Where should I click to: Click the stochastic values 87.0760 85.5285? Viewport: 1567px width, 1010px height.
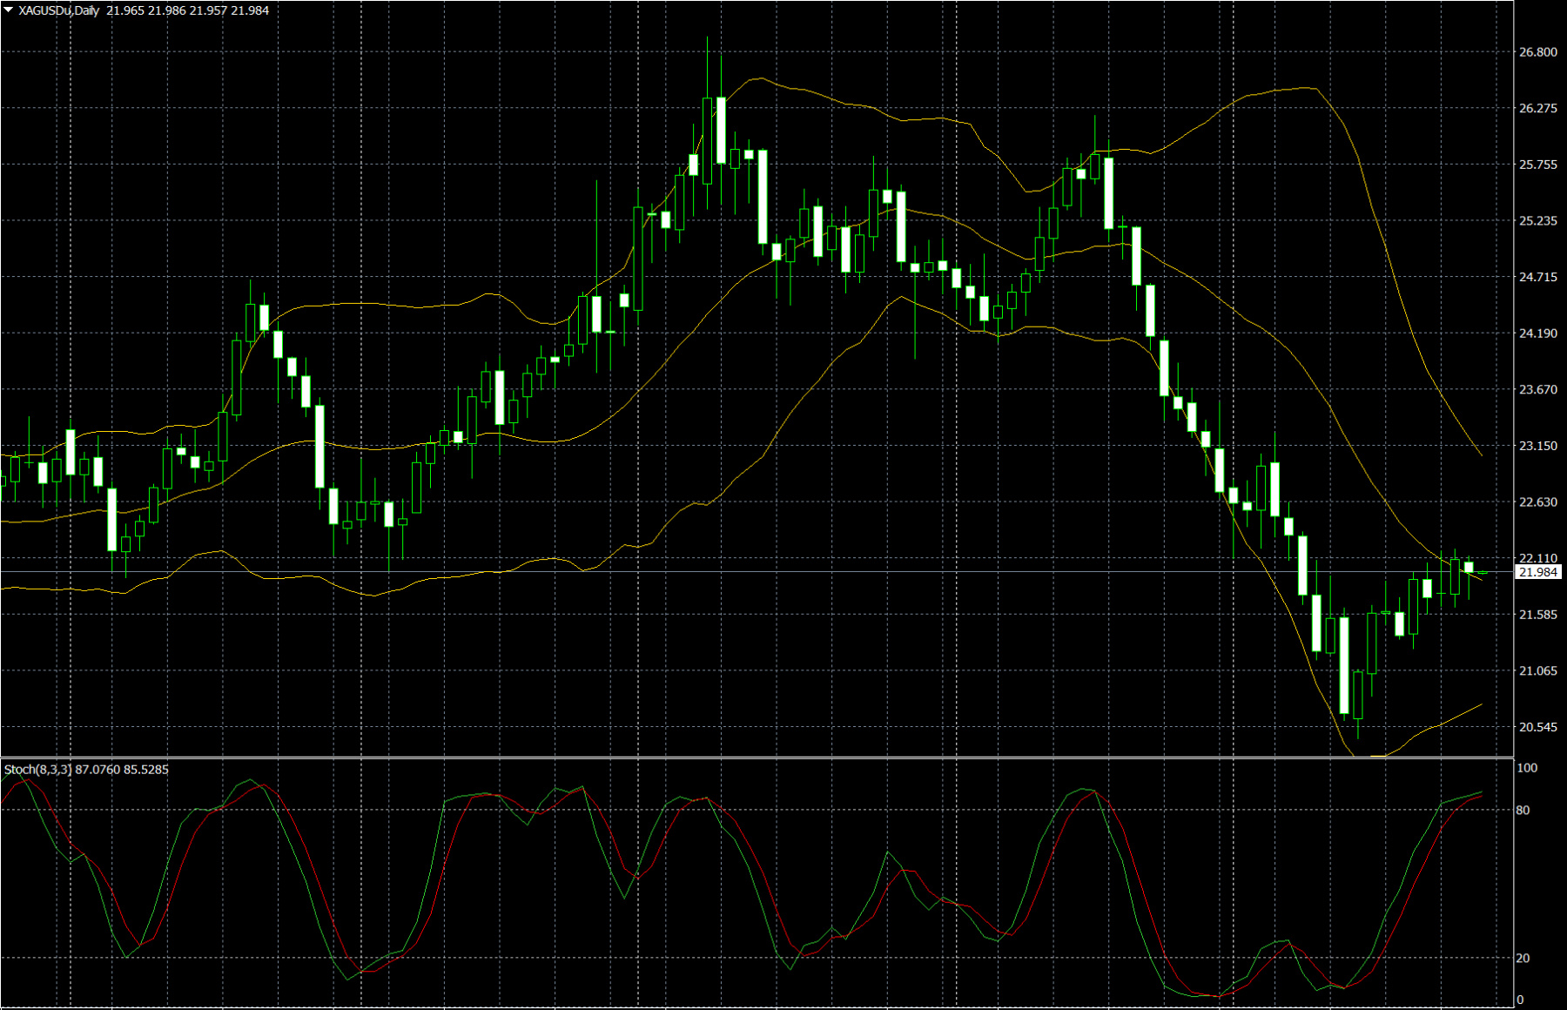[x=122, y=770]
